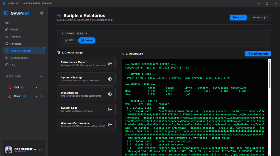
Task: Open Configurações settings page
Action: (x=24, y=58)
